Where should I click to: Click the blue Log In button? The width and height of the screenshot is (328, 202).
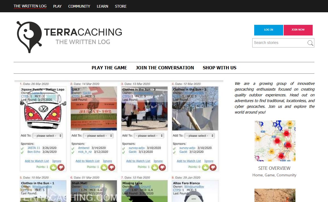(269, 30)
